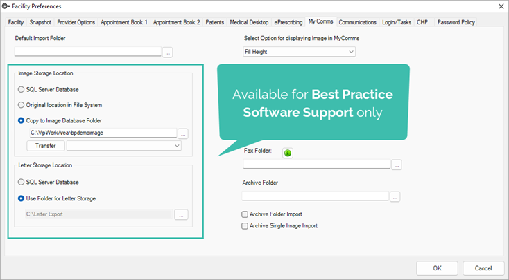Open the Password Policy tab
Screen dimensions: 509x280
pyautogui.click(x=456, y=22)
